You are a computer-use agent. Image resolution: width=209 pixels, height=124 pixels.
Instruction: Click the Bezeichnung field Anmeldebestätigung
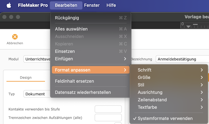(182, 59)
